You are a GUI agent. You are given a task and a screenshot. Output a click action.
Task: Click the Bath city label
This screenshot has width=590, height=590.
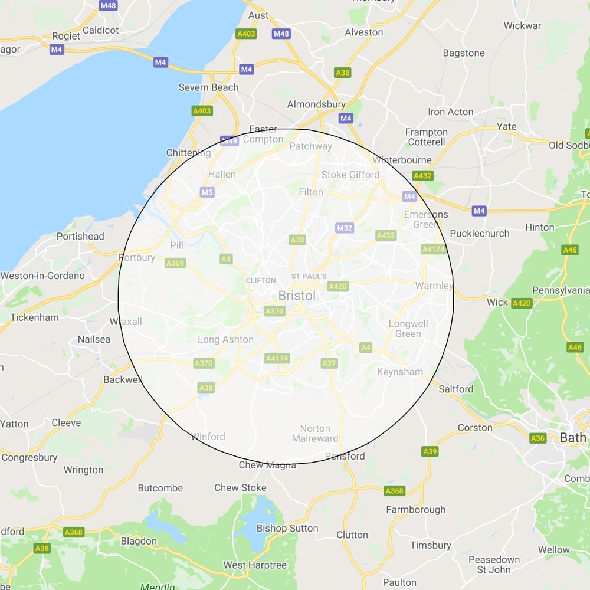pyautogui.click(x=573, y=438)
